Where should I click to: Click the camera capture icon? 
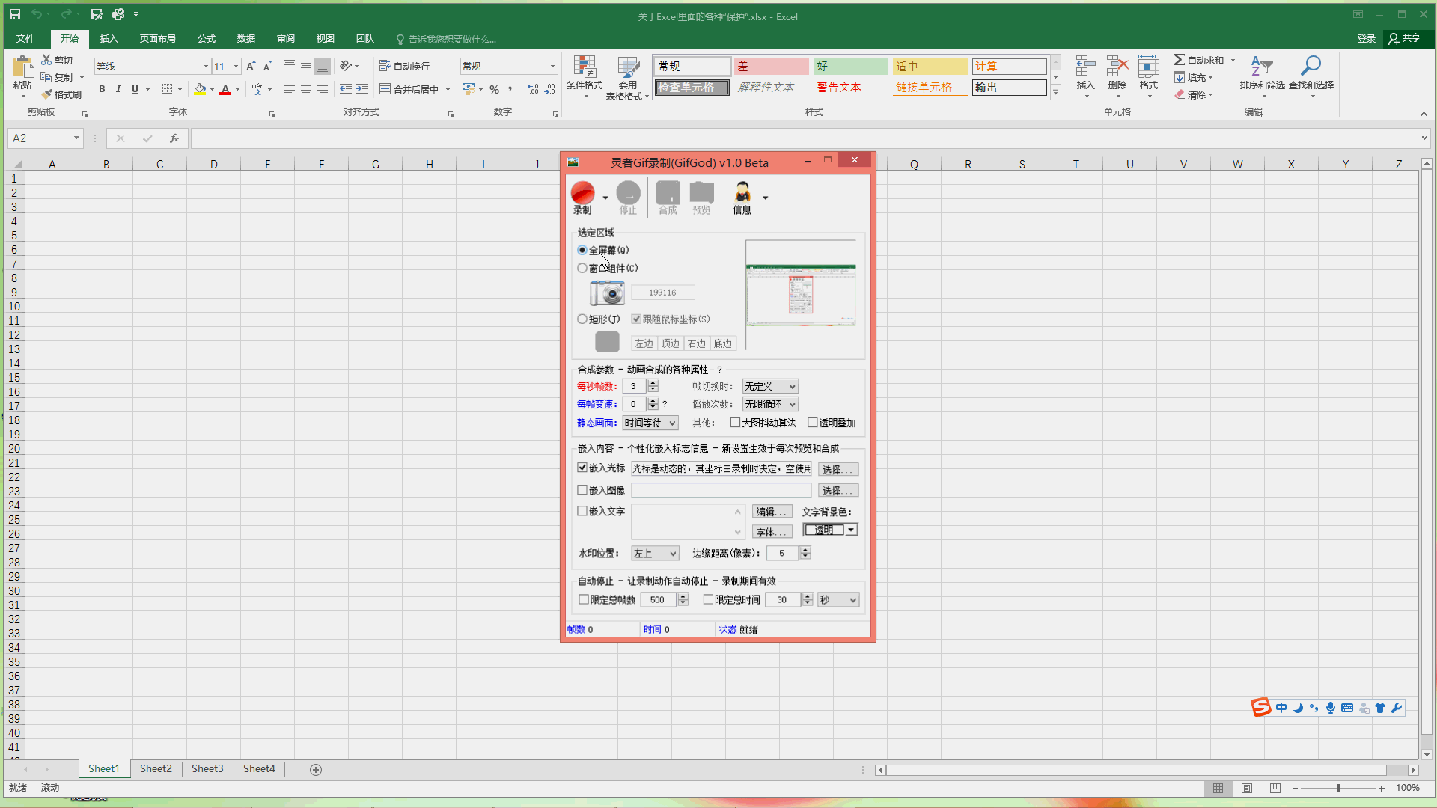coord(607,293)
